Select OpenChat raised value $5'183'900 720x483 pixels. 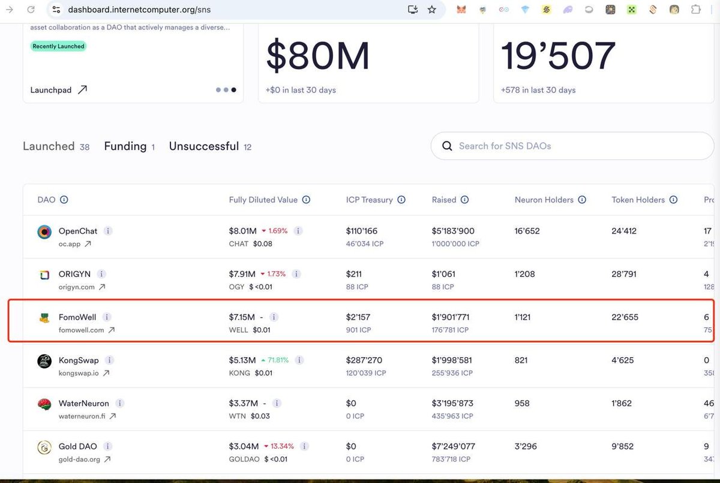pyautogui.click(x=454, y=231)
